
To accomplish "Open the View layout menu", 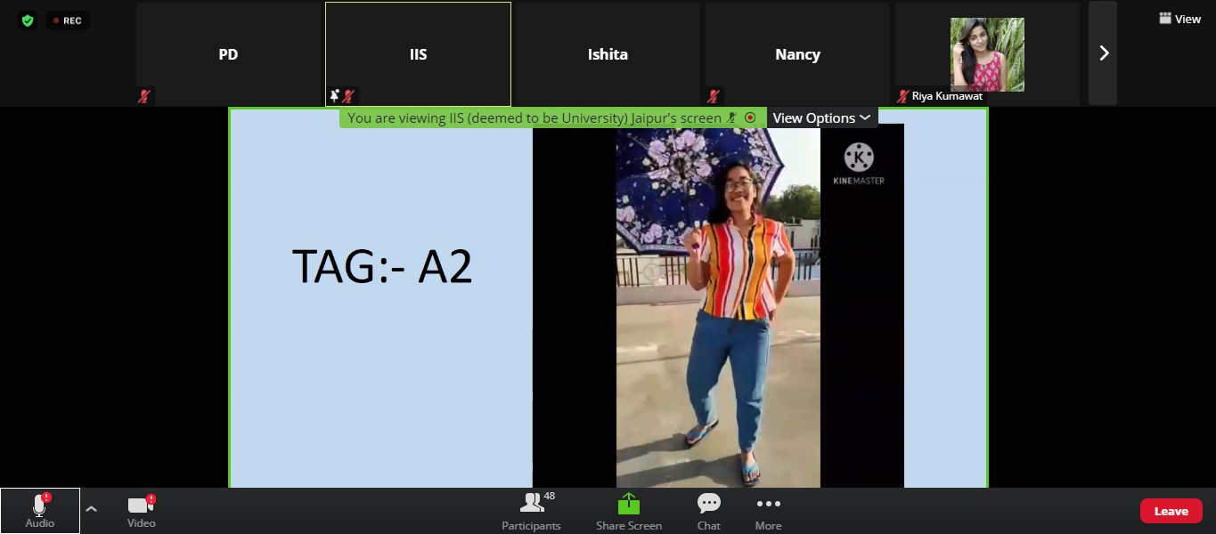I will click(1179, 19).
